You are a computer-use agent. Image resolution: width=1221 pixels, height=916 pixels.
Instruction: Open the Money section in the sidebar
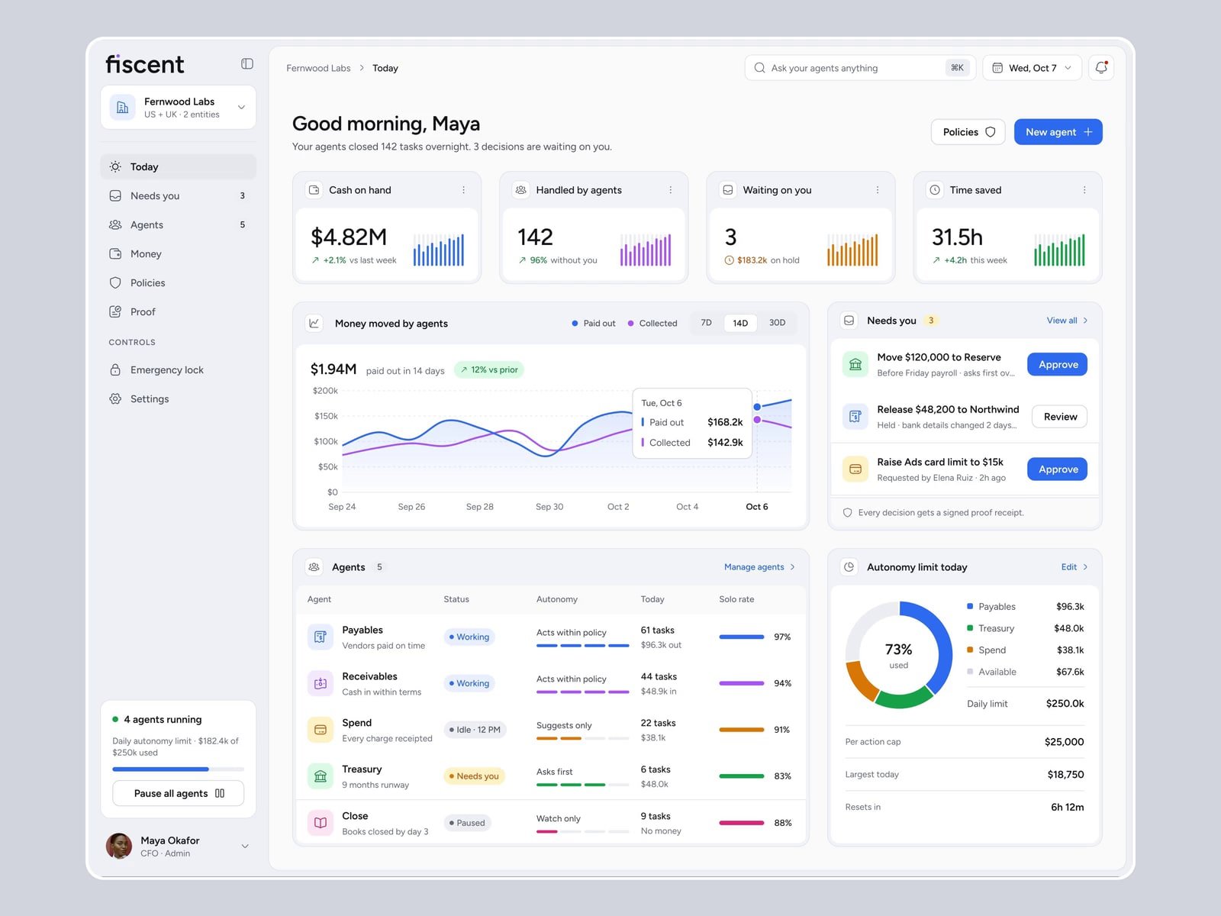[178, 253]
